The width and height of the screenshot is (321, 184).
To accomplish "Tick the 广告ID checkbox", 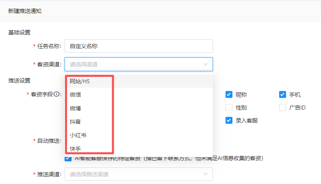I will 283,108.
